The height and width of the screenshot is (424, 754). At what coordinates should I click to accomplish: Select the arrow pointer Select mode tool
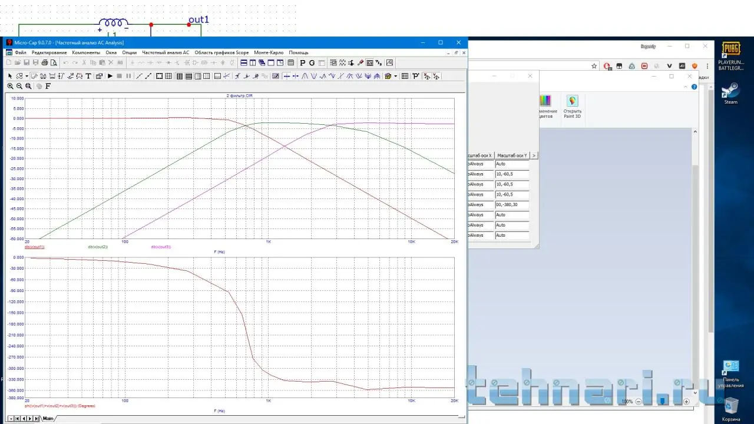click(x=10, y=76)
